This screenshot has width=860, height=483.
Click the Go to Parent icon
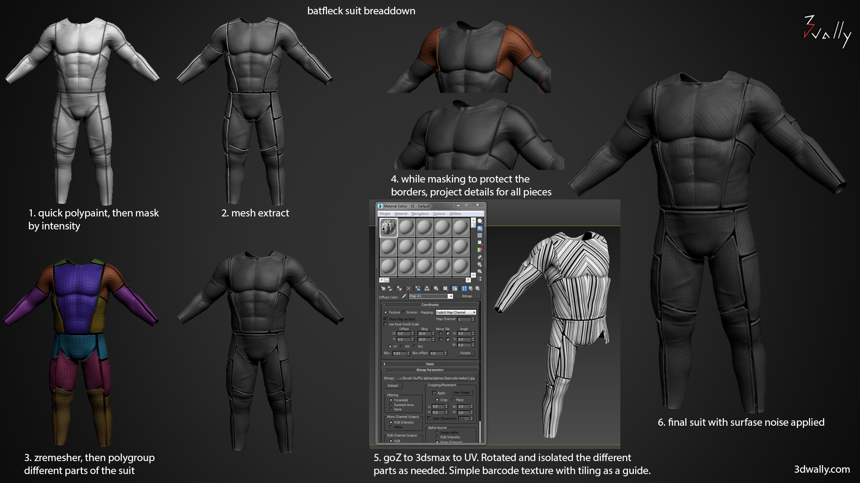pyautogui.click(x=471, y=288)
